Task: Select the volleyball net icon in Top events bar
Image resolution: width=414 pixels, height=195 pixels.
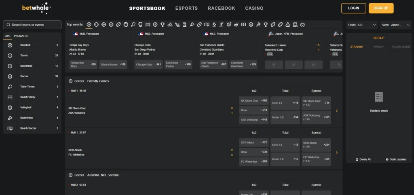Action: (148, 25)
